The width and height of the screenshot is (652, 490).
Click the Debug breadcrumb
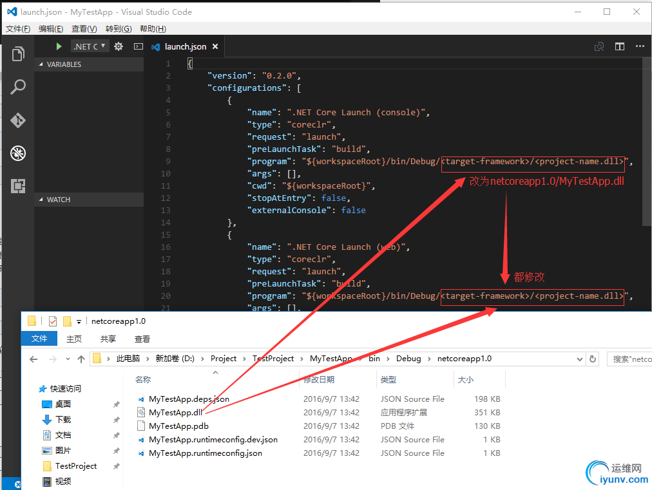(408, 359)
